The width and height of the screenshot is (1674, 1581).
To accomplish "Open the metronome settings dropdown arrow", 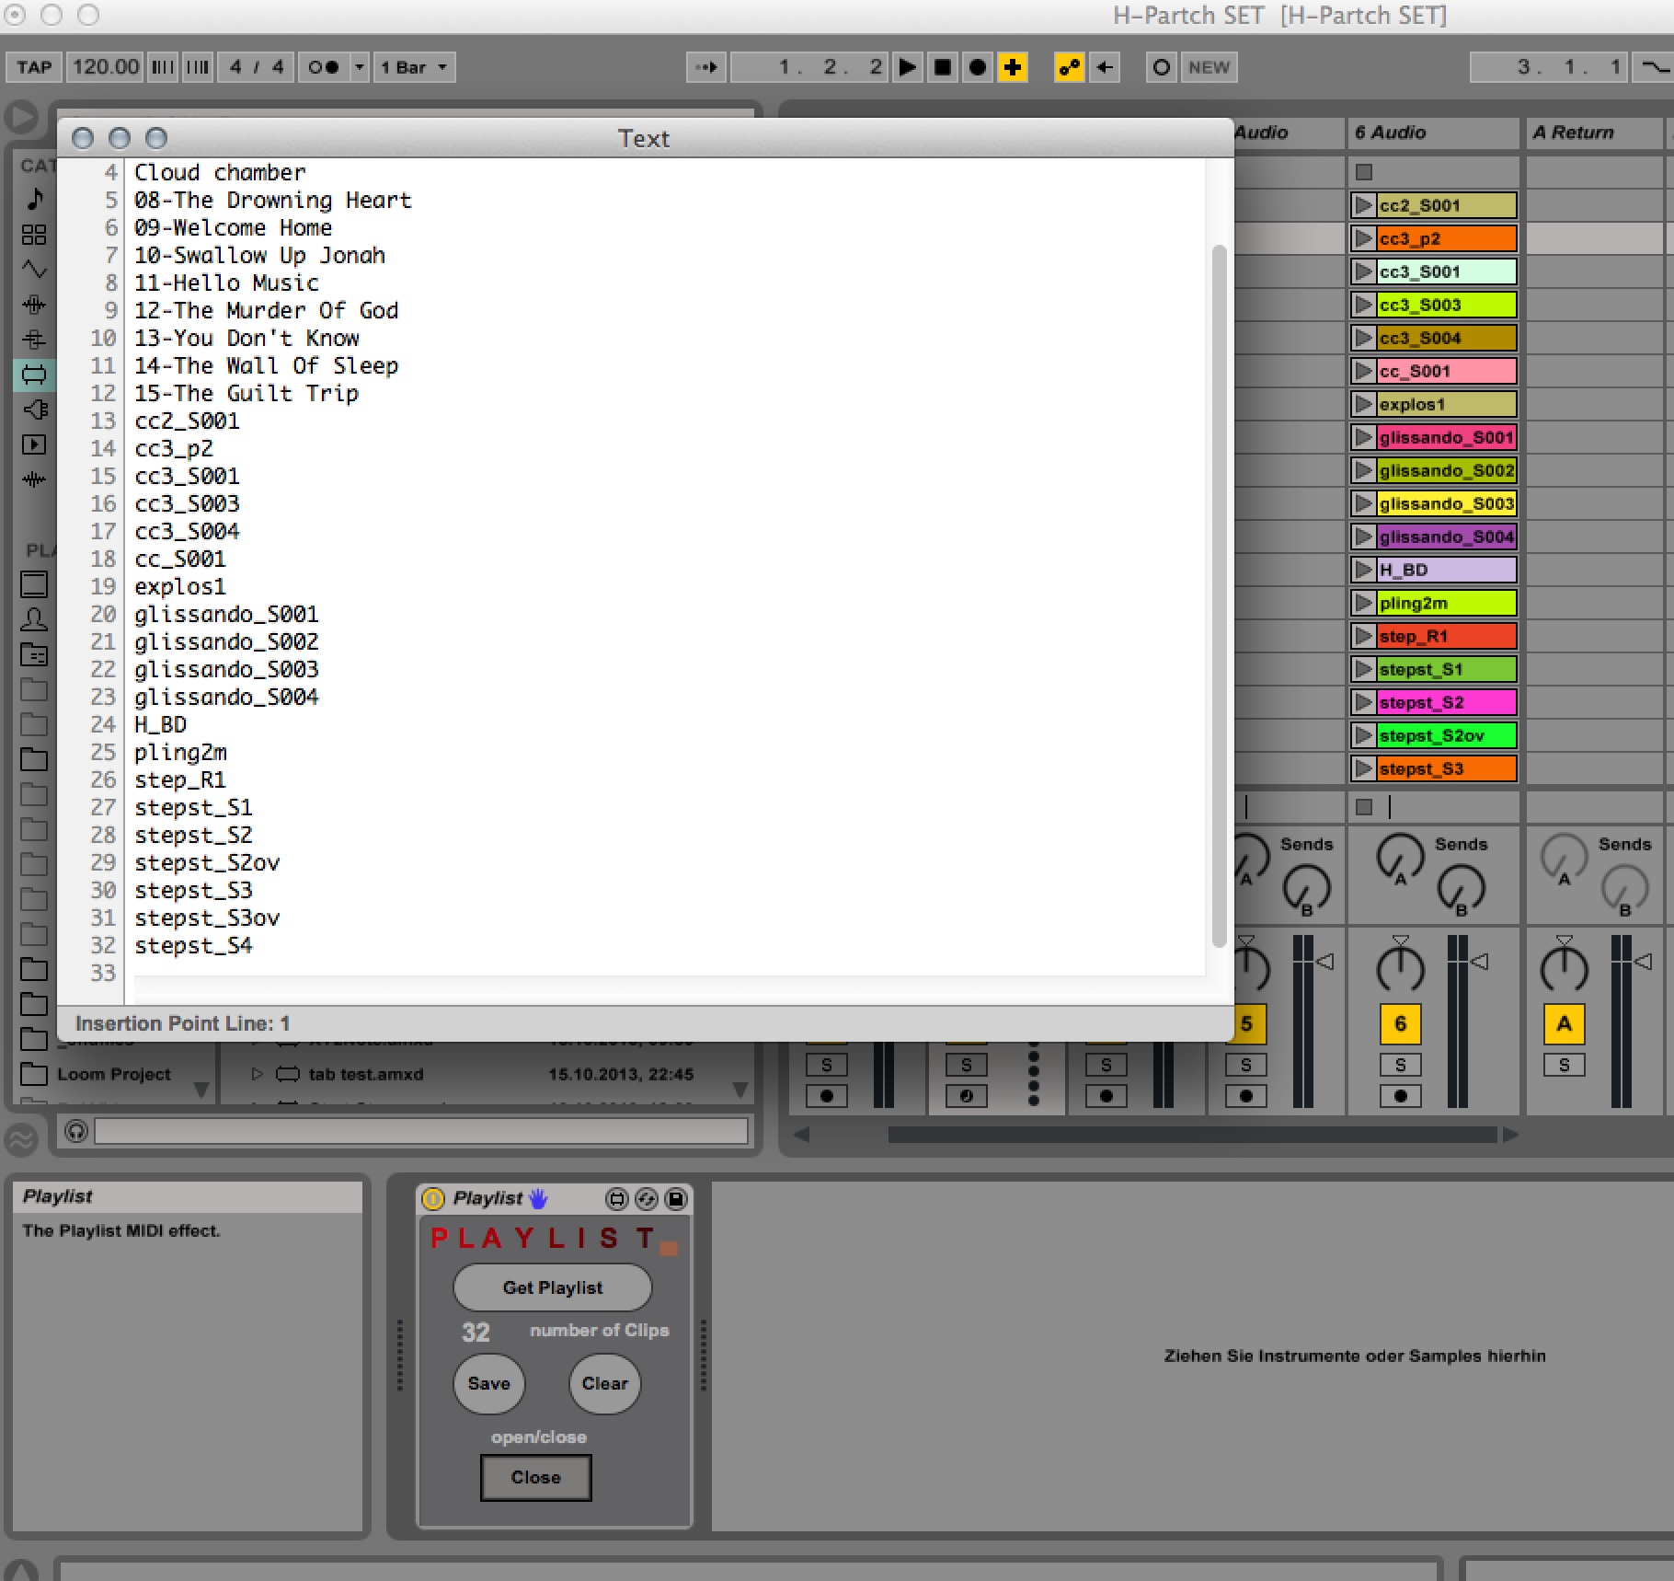I will click(x=360, y=67).
